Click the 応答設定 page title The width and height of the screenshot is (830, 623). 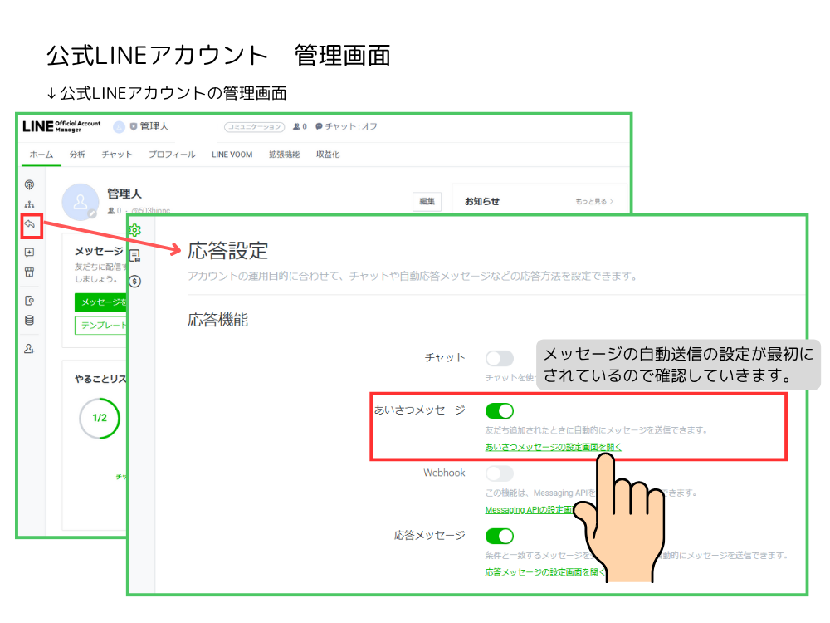point(227,251)
